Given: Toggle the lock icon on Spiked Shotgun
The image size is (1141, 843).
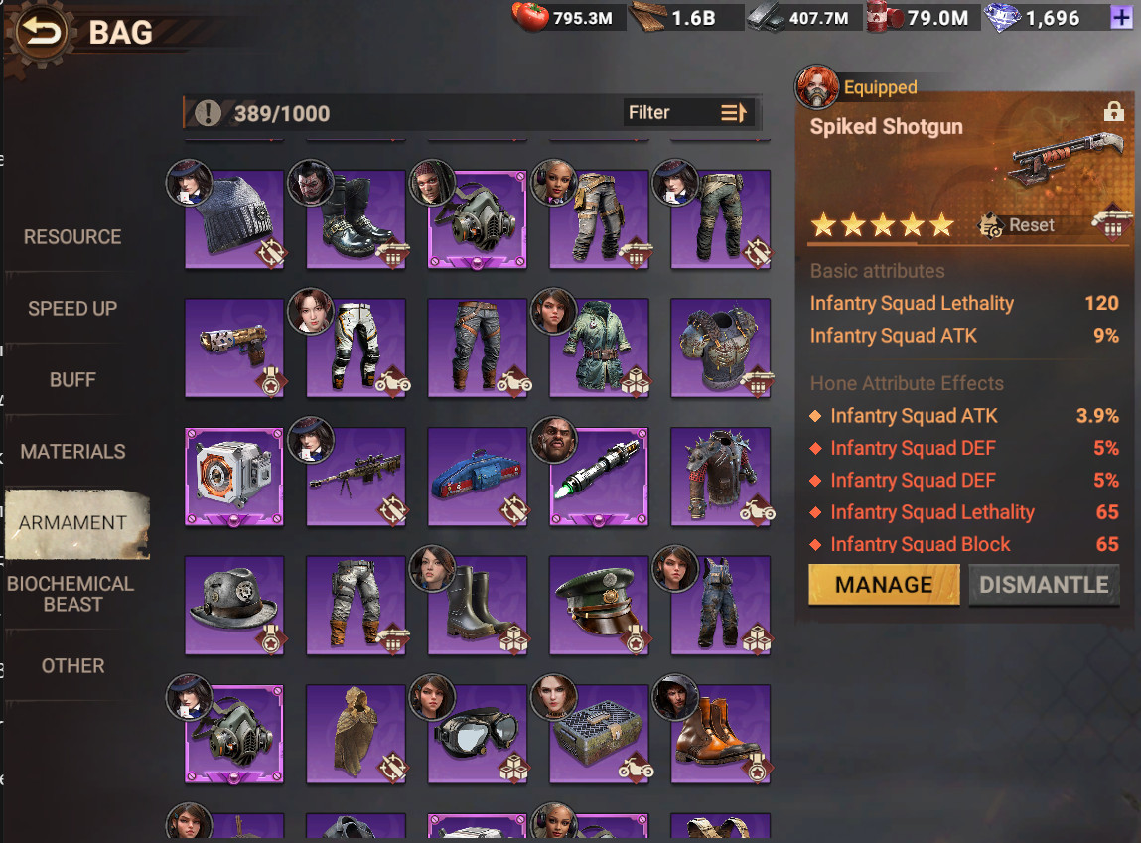Looking at the screenshot, I should tap(1113, 111).
